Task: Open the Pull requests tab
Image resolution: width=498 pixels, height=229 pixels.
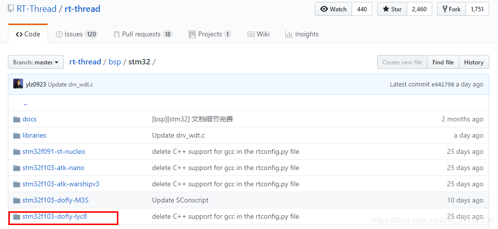Action: (143, 34)
